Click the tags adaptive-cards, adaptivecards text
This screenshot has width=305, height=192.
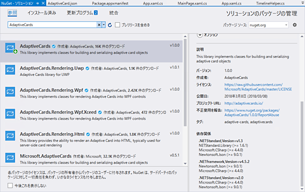[248, 122]
